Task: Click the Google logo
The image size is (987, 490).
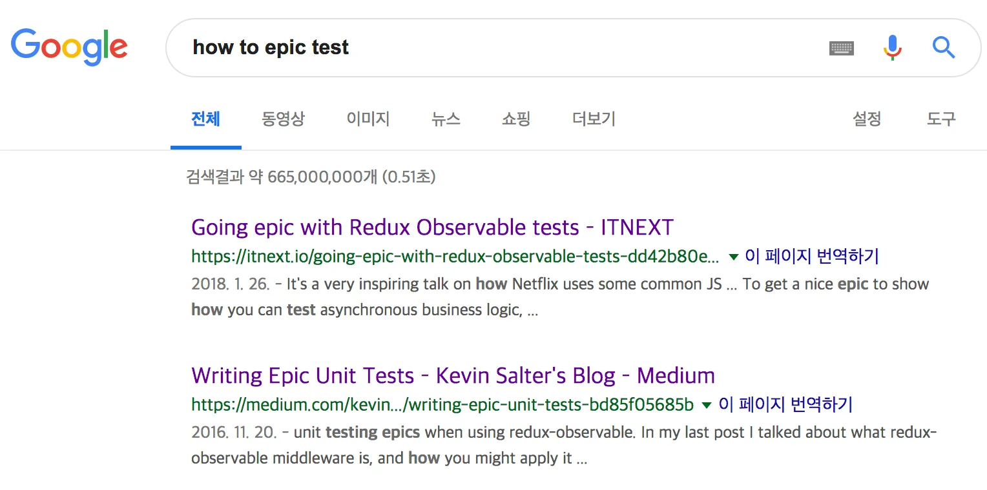Action: pyautogui.click(x=69, y=46)
